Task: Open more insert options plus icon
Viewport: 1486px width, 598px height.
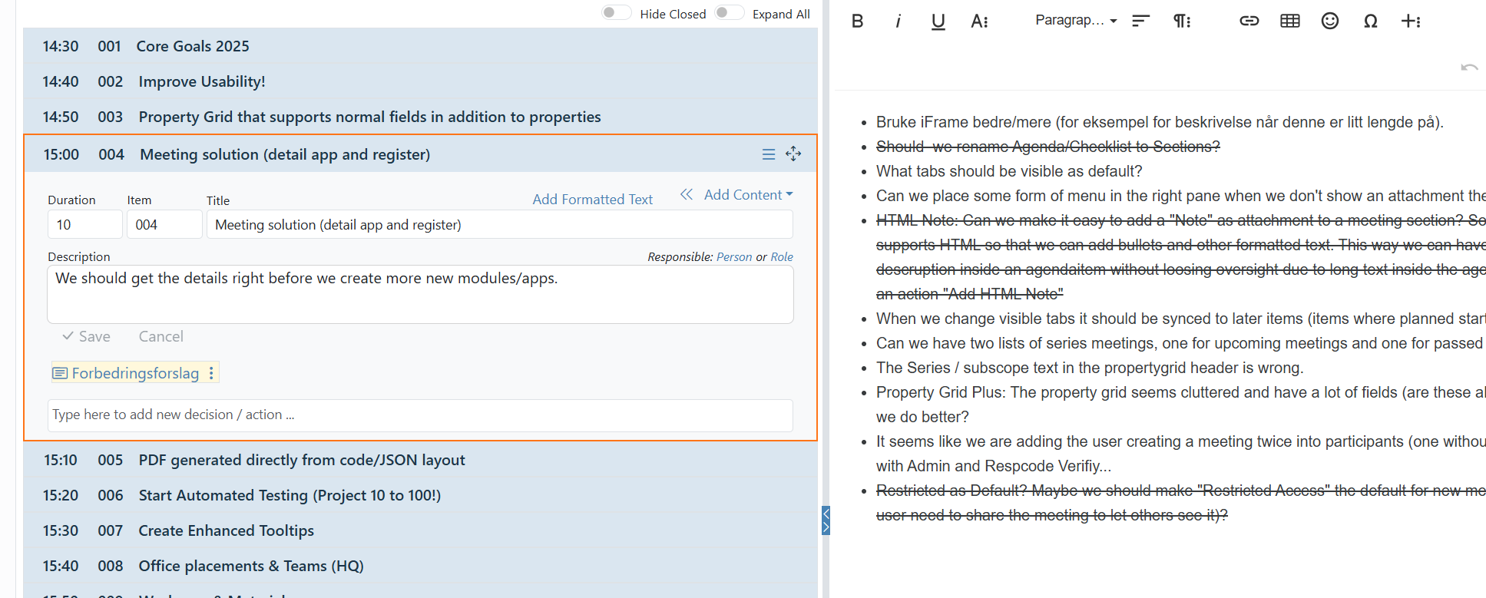Action: [x=1412, y=21]
